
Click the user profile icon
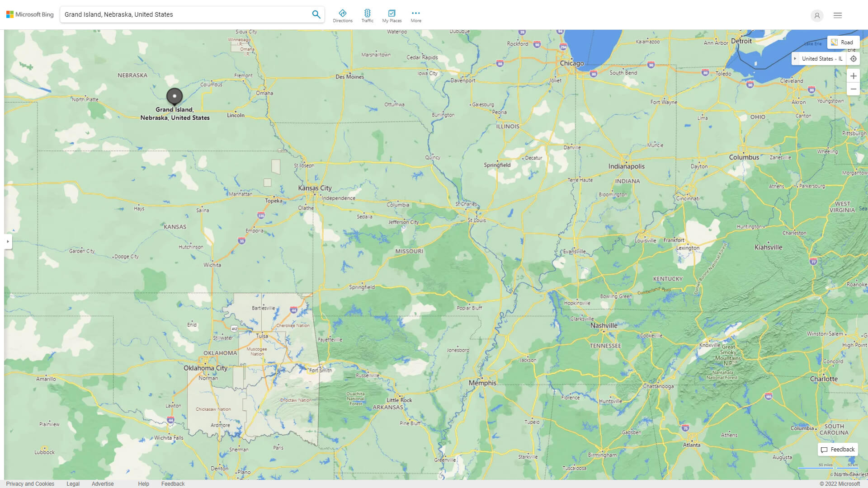click(817, 15)
